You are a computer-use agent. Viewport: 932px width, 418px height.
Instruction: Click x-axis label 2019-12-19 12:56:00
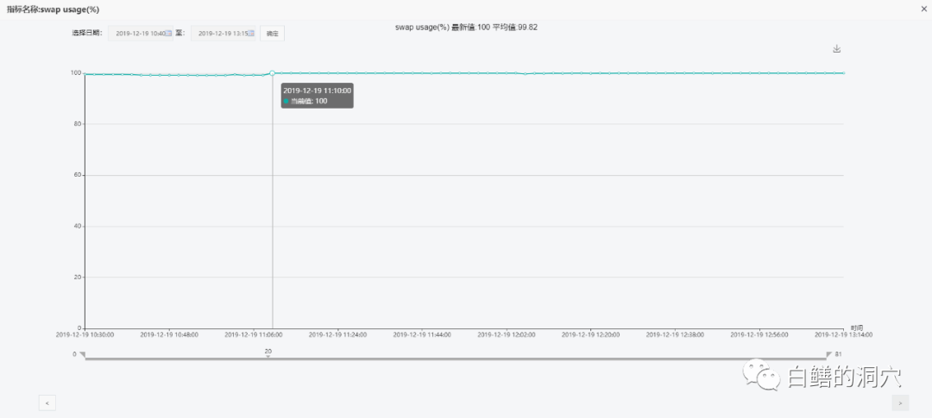(x=759, y=335)
